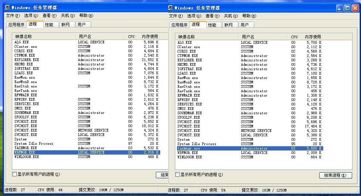
Task: Select TASKMGR.EXE process in left window
Action: tap(87, 148)
